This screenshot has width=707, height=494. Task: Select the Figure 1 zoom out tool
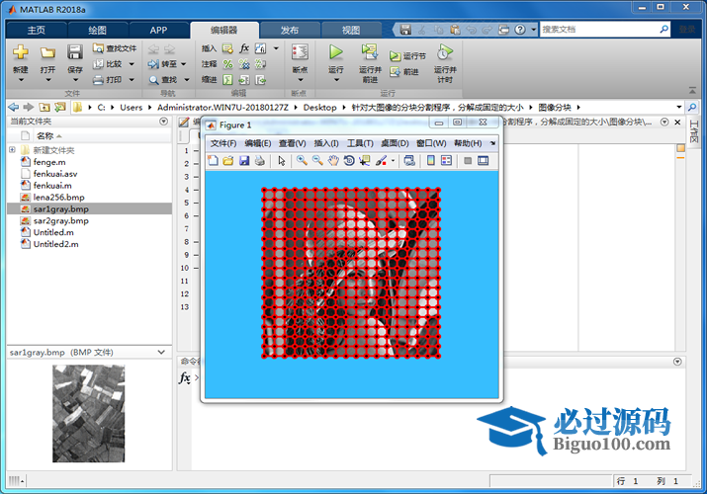click(317, 161)
